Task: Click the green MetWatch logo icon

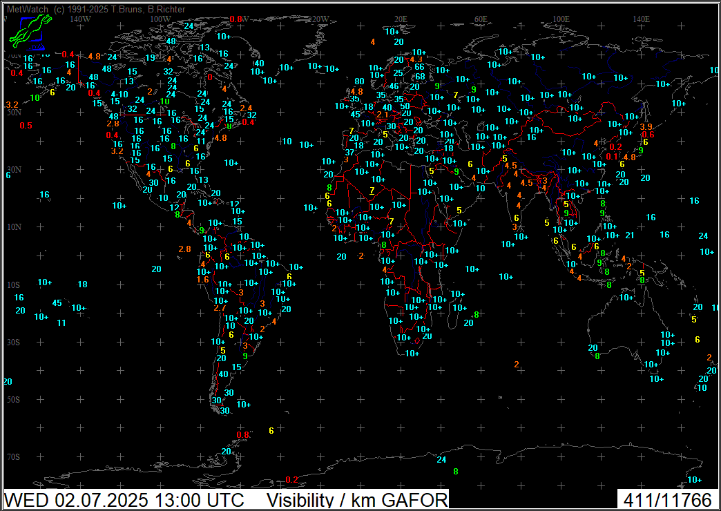Action: (x=30, y=31)
